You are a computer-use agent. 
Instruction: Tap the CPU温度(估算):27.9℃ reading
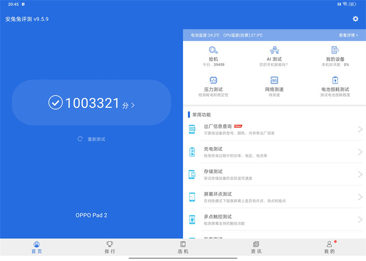tap(243, 35)
